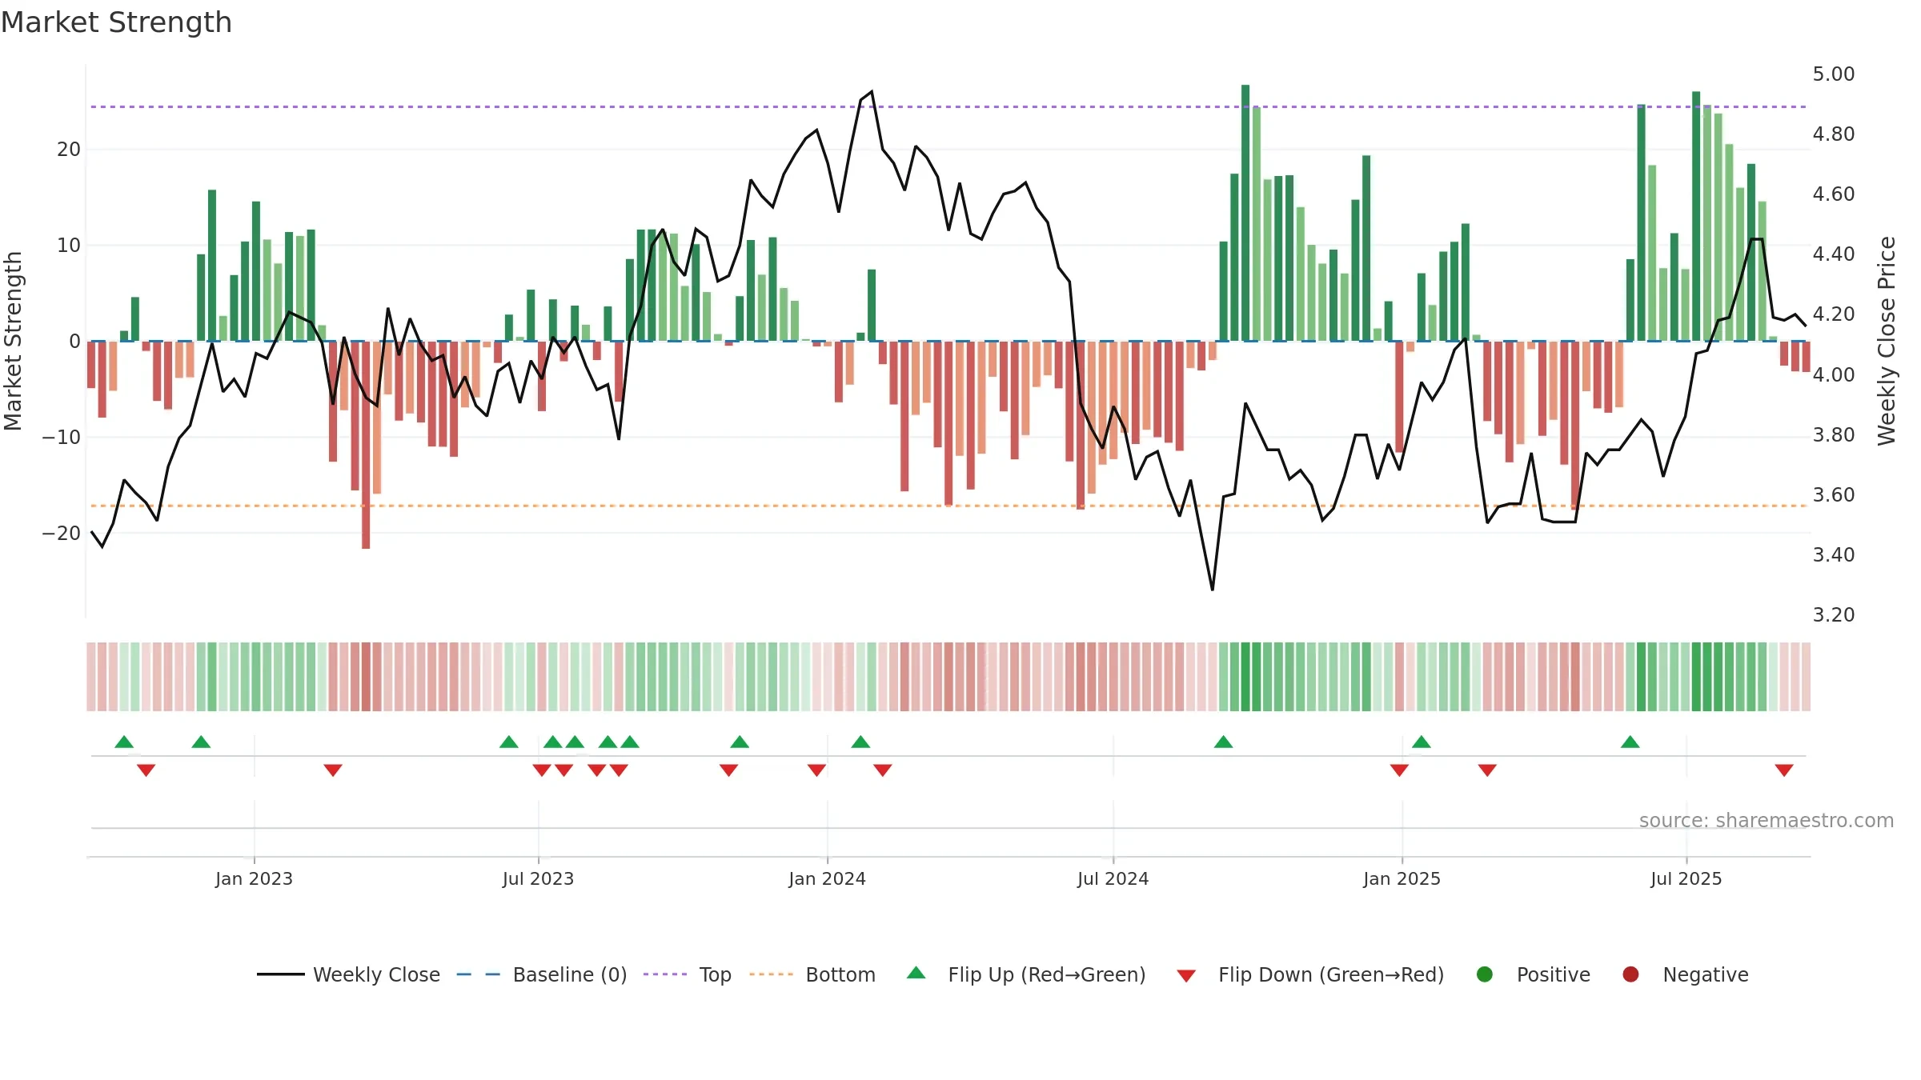Toggle the Top legend entry
1921x1080 pixels.
pyautogui.click(x=688, y=974)
